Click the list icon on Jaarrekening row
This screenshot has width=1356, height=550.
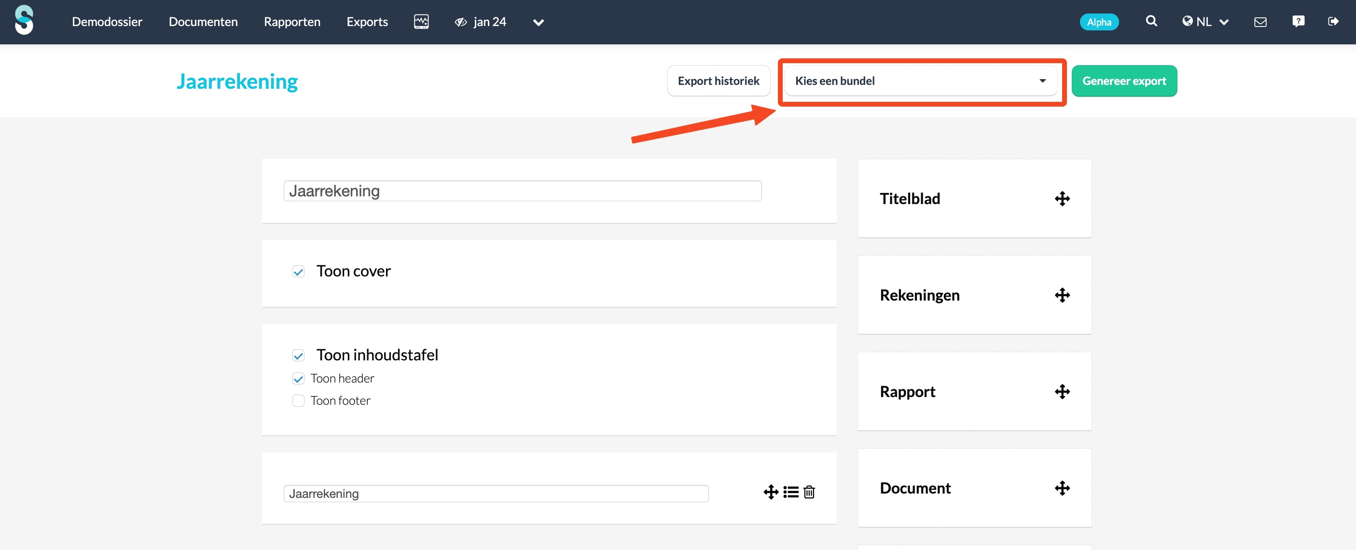coord(790,492)
